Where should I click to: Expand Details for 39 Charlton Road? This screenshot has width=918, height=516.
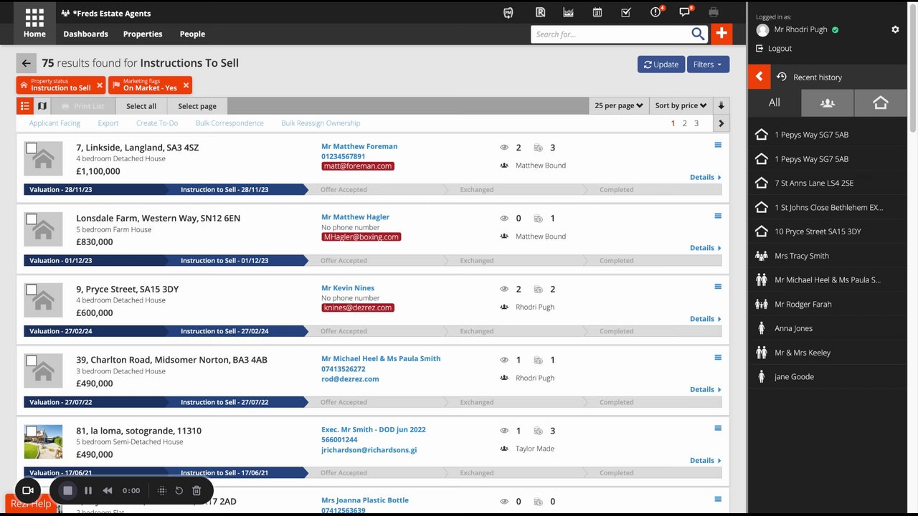[x=705, y=390]
